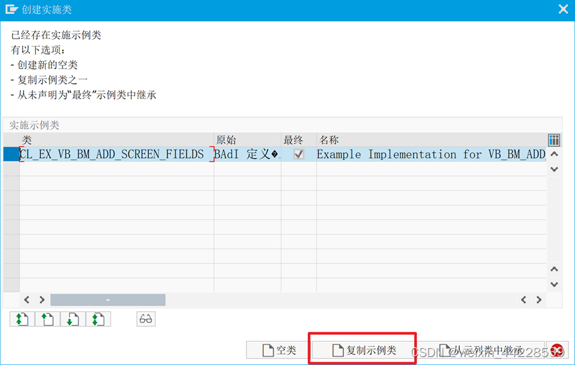This screenshot has width=575, height=365.
Task: Toggle the 最终 checkbox in first row
Action: [x=299, y=154]
